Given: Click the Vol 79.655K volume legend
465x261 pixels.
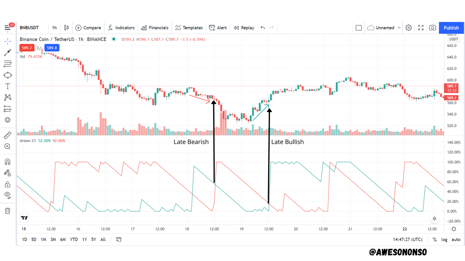Looking at the screenshot, I should [x=31, y=57].
